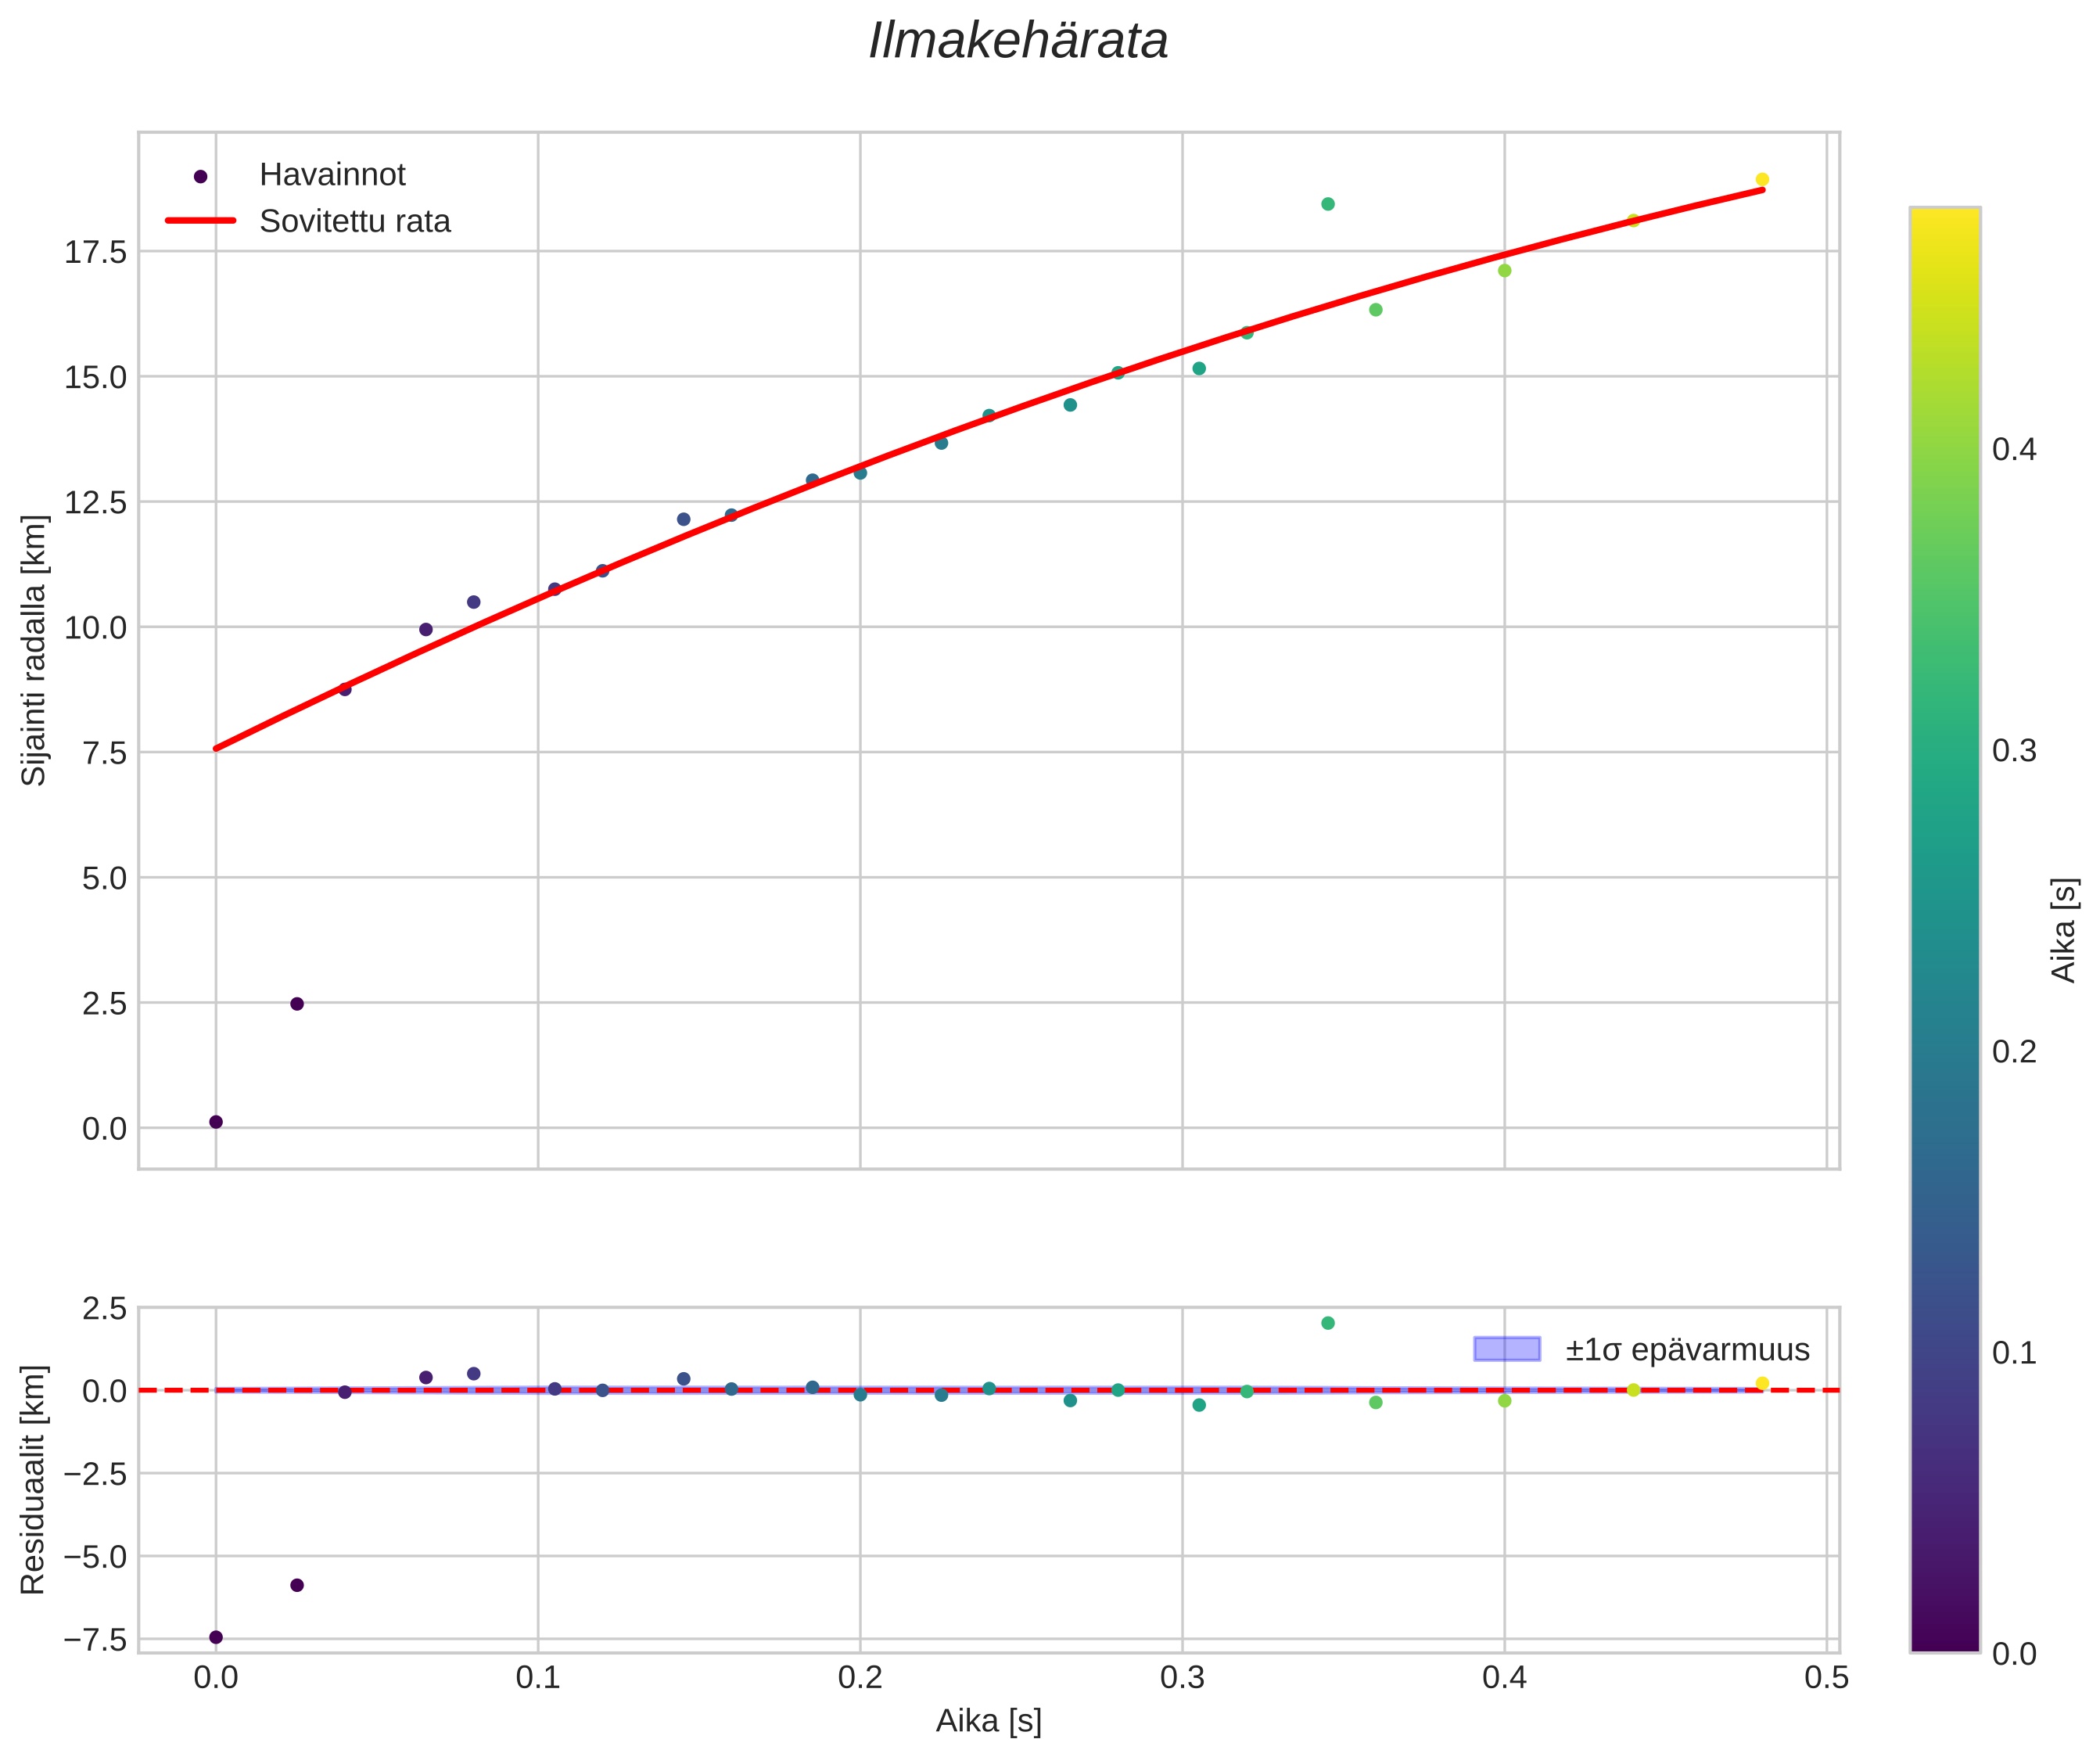This screenshot has height=1757, width=2100.
Task: Click the x-axis tick label 0.3
Action: pyautogui.click(x=1182, y=1678)
